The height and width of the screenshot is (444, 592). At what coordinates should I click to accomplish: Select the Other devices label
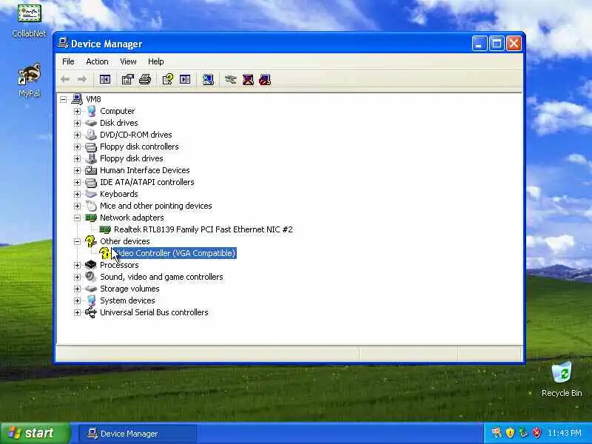tap(125, 241)
